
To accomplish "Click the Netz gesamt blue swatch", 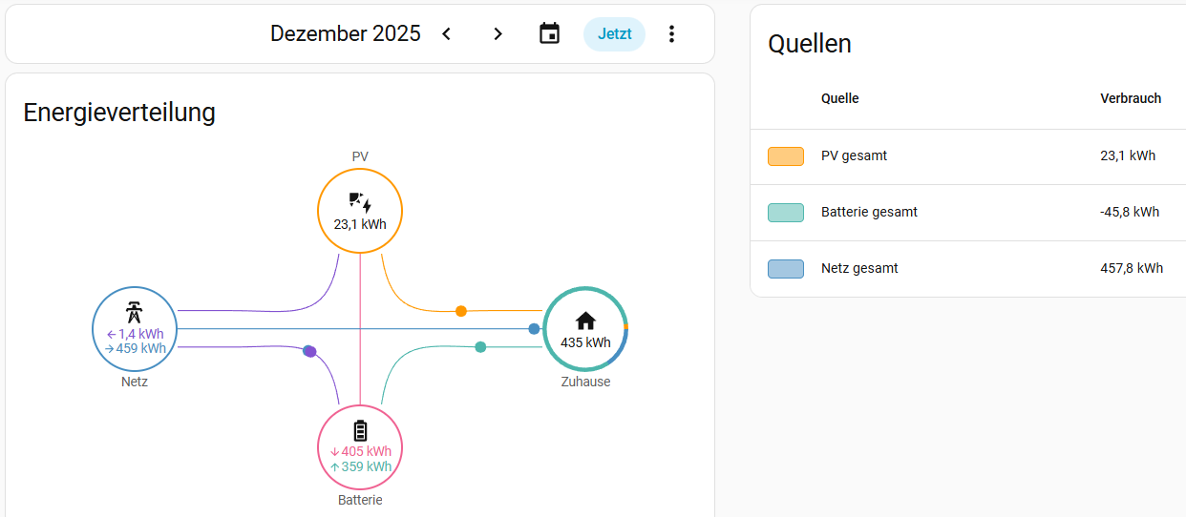I will [x=785, y=269].
